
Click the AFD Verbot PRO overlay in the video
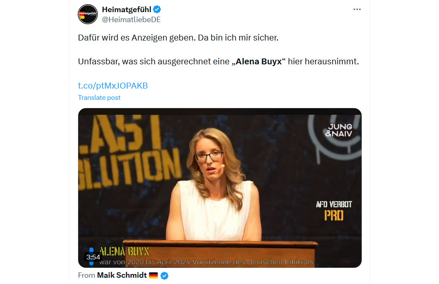coord(334,210)
